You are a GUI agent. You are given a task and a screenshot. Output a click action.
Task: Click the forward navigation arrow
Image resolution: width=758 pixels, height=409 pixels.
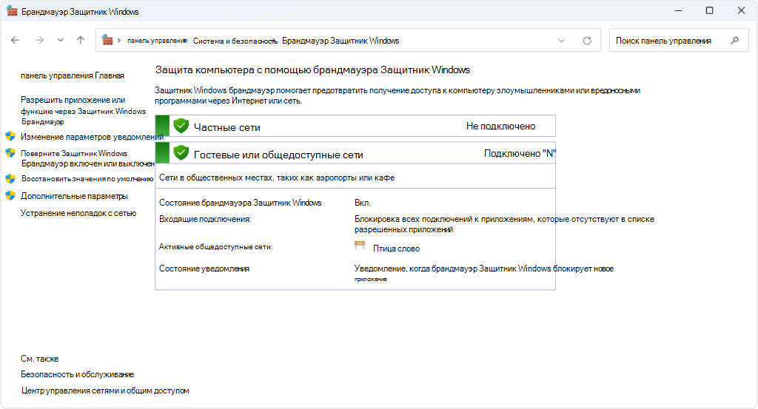(39, 41)
